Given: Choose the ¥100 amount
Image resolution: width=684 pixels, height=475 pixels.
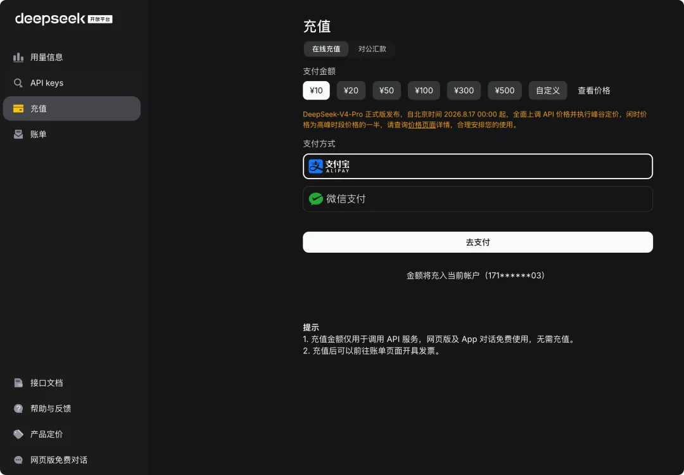Looking at the screenshot, I should tap(424, 91).
